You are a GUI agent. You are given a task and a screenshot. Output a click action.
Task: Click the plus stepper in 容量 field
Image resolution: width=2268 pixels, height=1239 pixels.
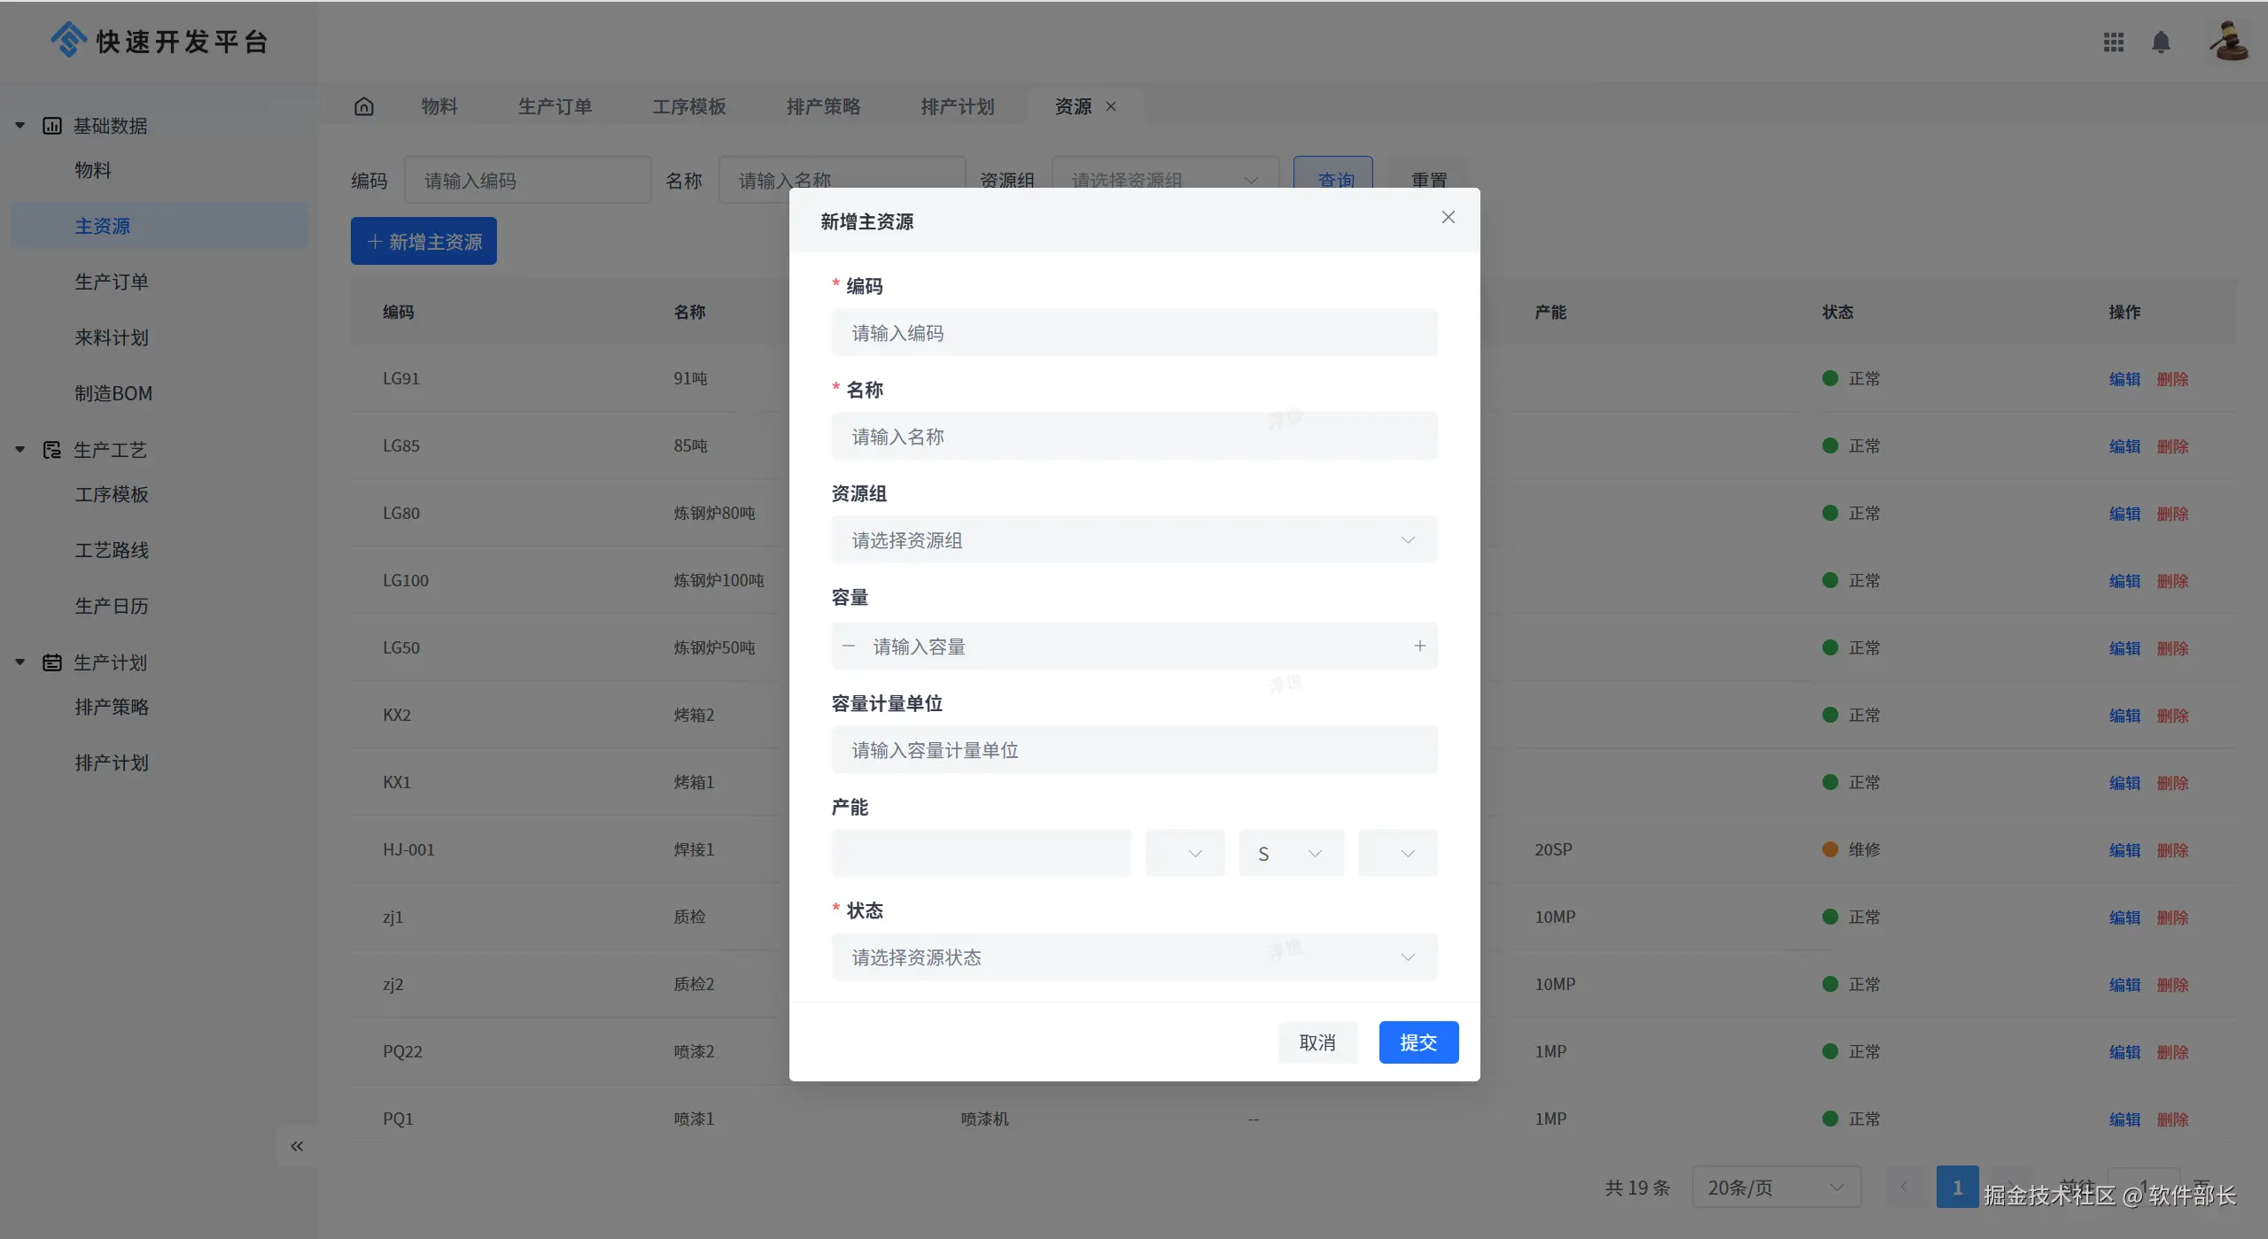coord(1419,647)
